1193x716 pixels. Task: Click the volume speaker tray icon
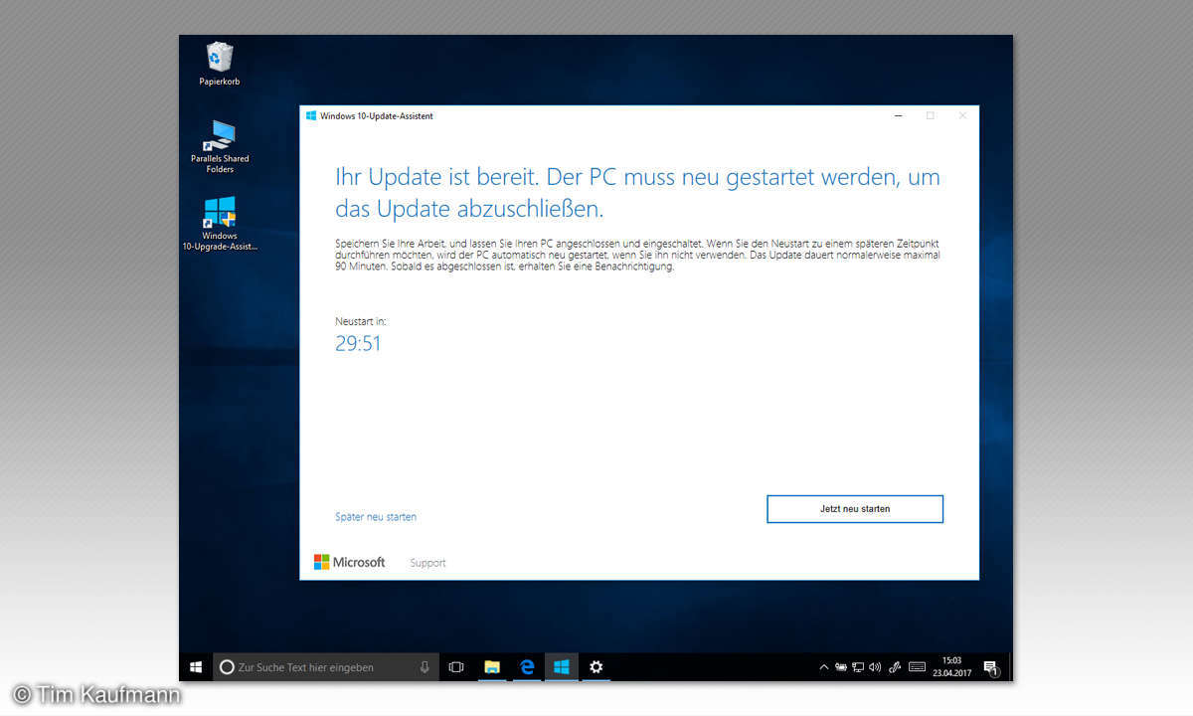874,667
